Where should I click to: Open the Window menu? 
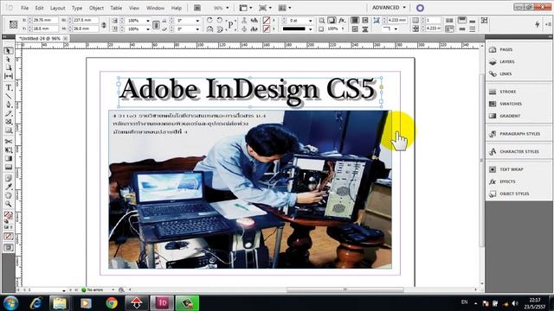(155, 8)
